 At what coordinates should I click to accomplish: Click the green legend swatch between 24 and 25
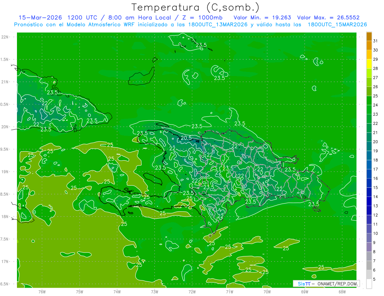click(369, 101)
